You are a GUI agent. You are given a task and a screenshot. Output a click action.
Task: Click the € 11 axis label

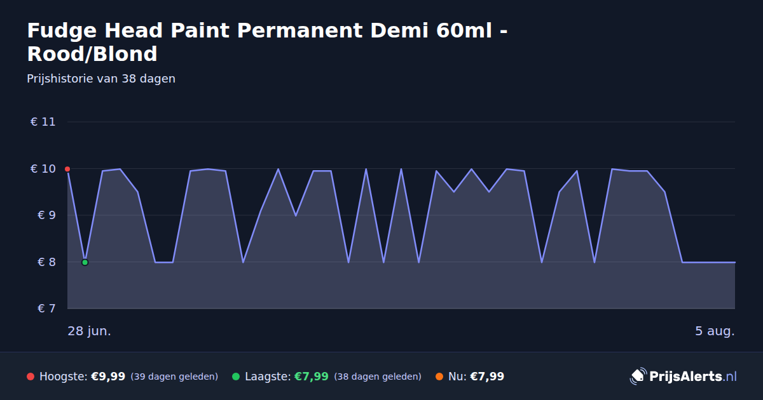[x=43, y=122]
